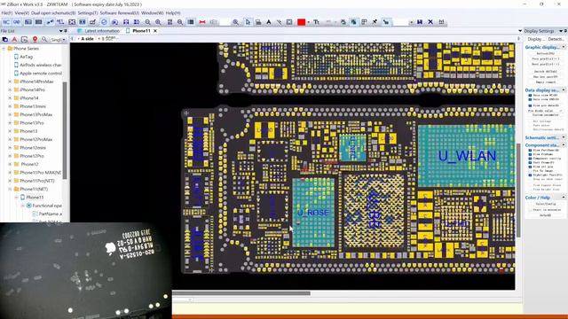Open the dropdown arrow beside red swatch
Viewport: 568px width, 319px height.
308,22
